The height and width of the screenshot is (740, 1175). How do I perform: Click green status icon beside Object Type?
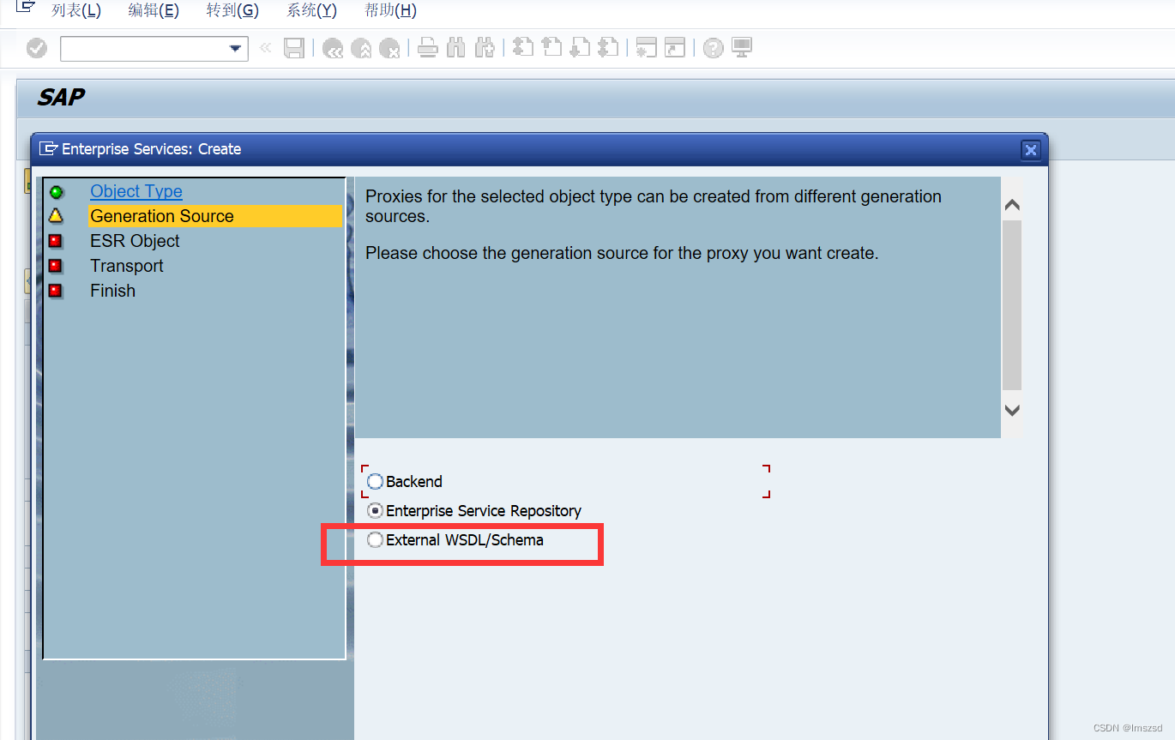(x=57, y=192)
